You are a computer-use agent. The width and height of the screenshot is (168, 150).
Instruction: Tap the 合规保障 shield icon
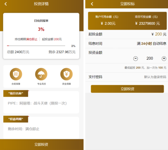tap(16, 74)
